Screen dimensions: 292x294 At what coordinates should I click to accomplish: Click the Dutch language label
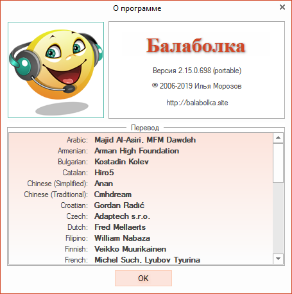[78, 227]
